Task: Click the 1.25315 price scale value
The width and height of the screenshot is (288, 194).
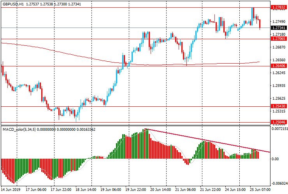Action: point(279,111)
